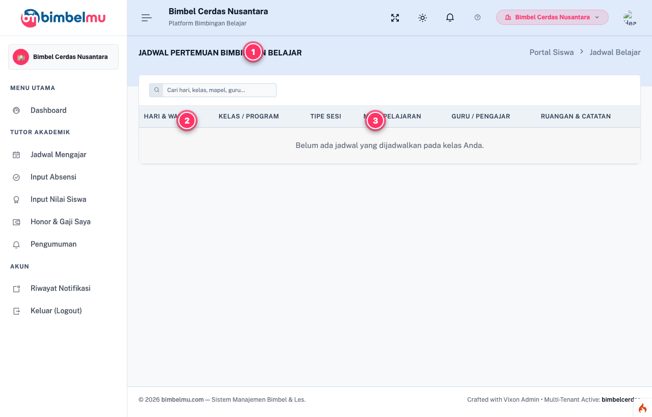652x417 pixels.
Task: Open the Bimbel Cerdas Nusantara tenant dropdown
Action: [552, 17]
